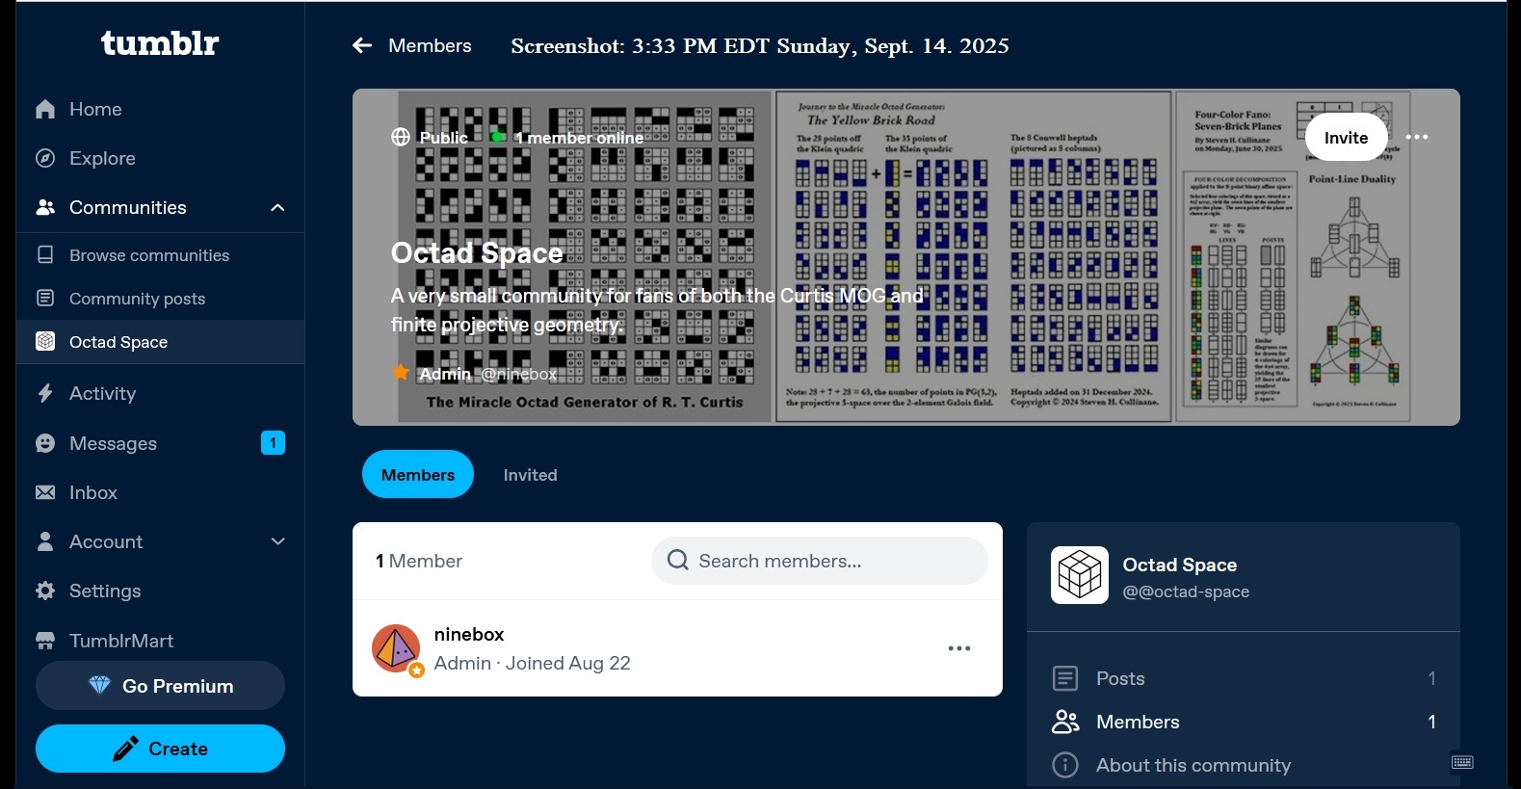This screenshot has width=1521, height=789.
Task: Click the Activity lightning bolt icon
Action: [45, 394]
